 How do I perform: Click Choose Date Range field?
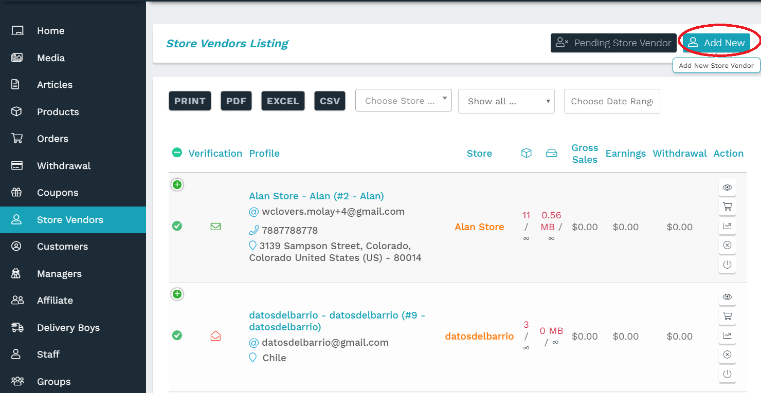(x=612, y=101)
